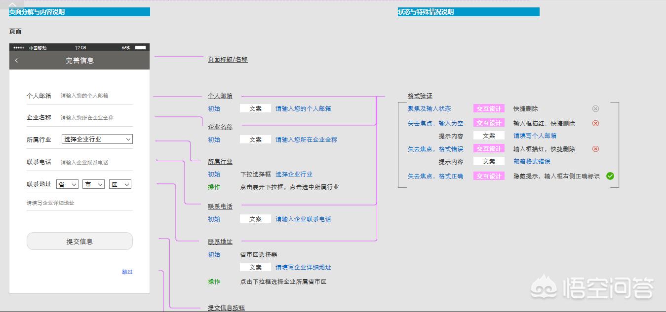Click the underlined 企业名称 annotation heading
666x312 pixels.
tap(220, 127)
